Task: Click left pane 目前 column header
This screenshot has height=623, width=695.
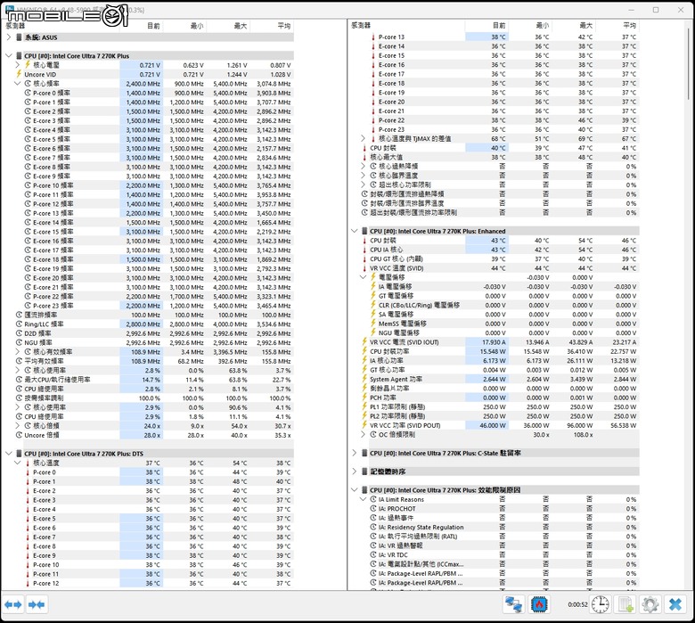Action: 142,26
